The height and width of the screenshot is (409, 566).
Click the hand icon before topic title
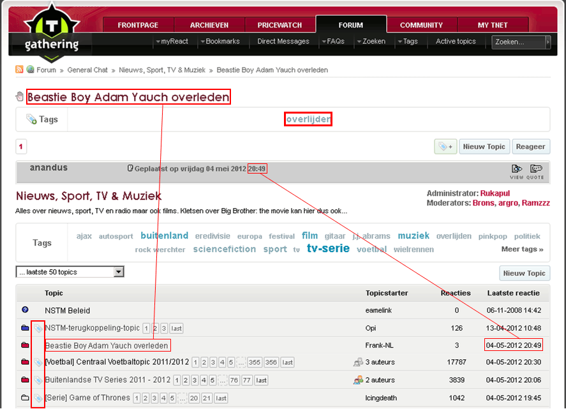coord(20,96)
